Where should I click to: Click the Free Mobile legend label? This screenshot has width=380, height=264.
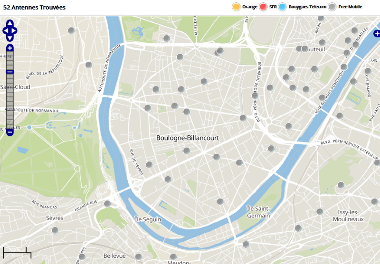pyautogui.click(x=350, y=7)
